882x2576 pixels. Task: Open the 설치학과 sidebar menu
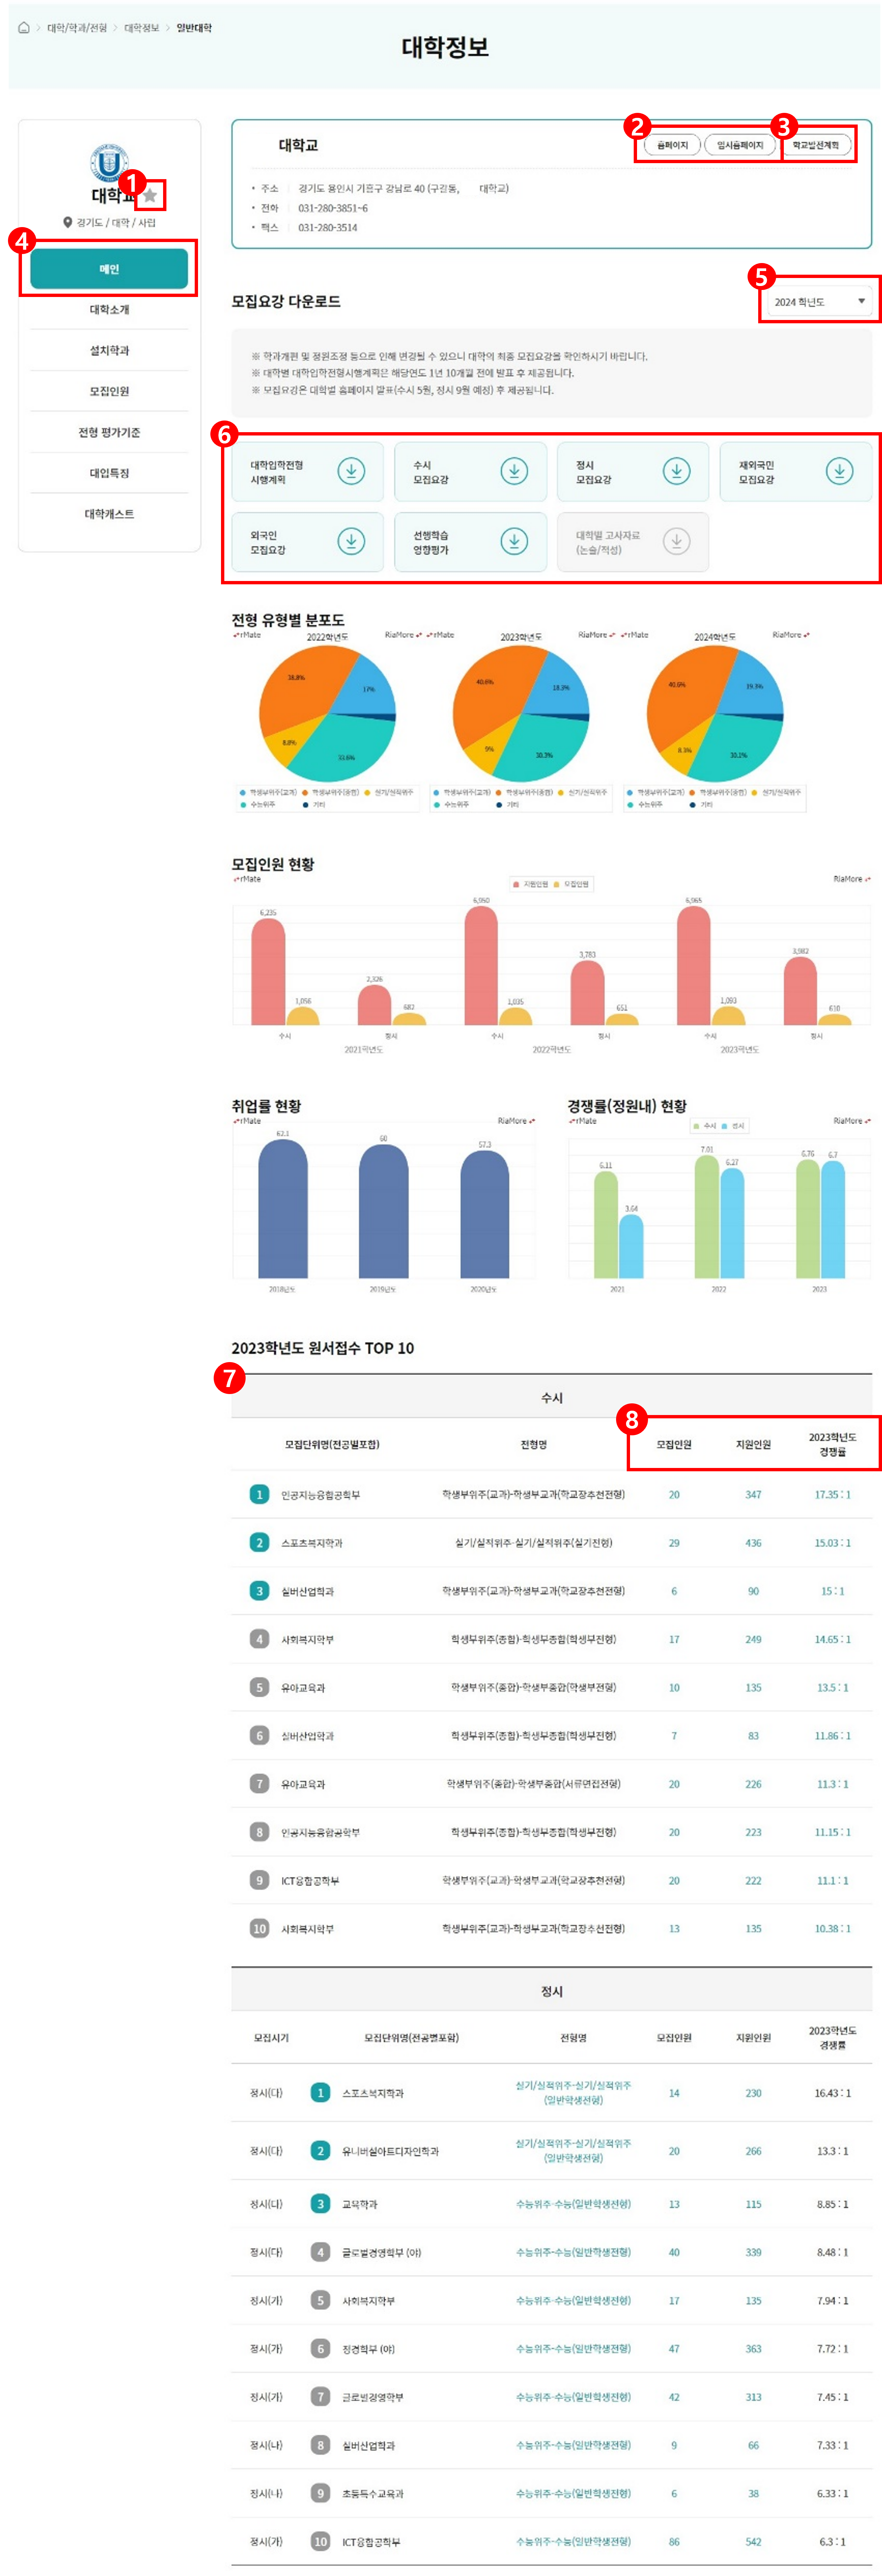tap(109, 351)
